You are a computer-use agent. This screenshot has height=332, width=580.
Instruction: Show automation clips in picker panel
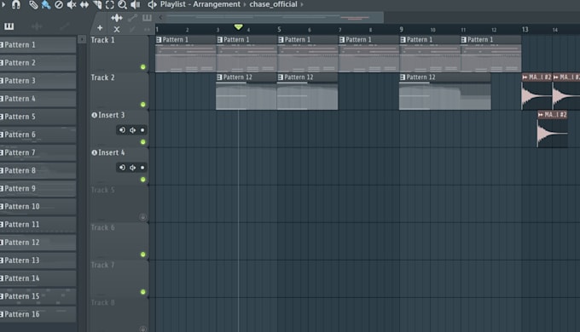pos(64,26)
